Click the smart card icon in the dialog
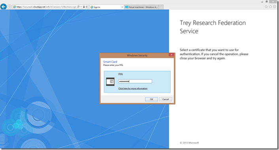This screenshot has height=150, width=279. pyautogui.click(x=110, y=81)
